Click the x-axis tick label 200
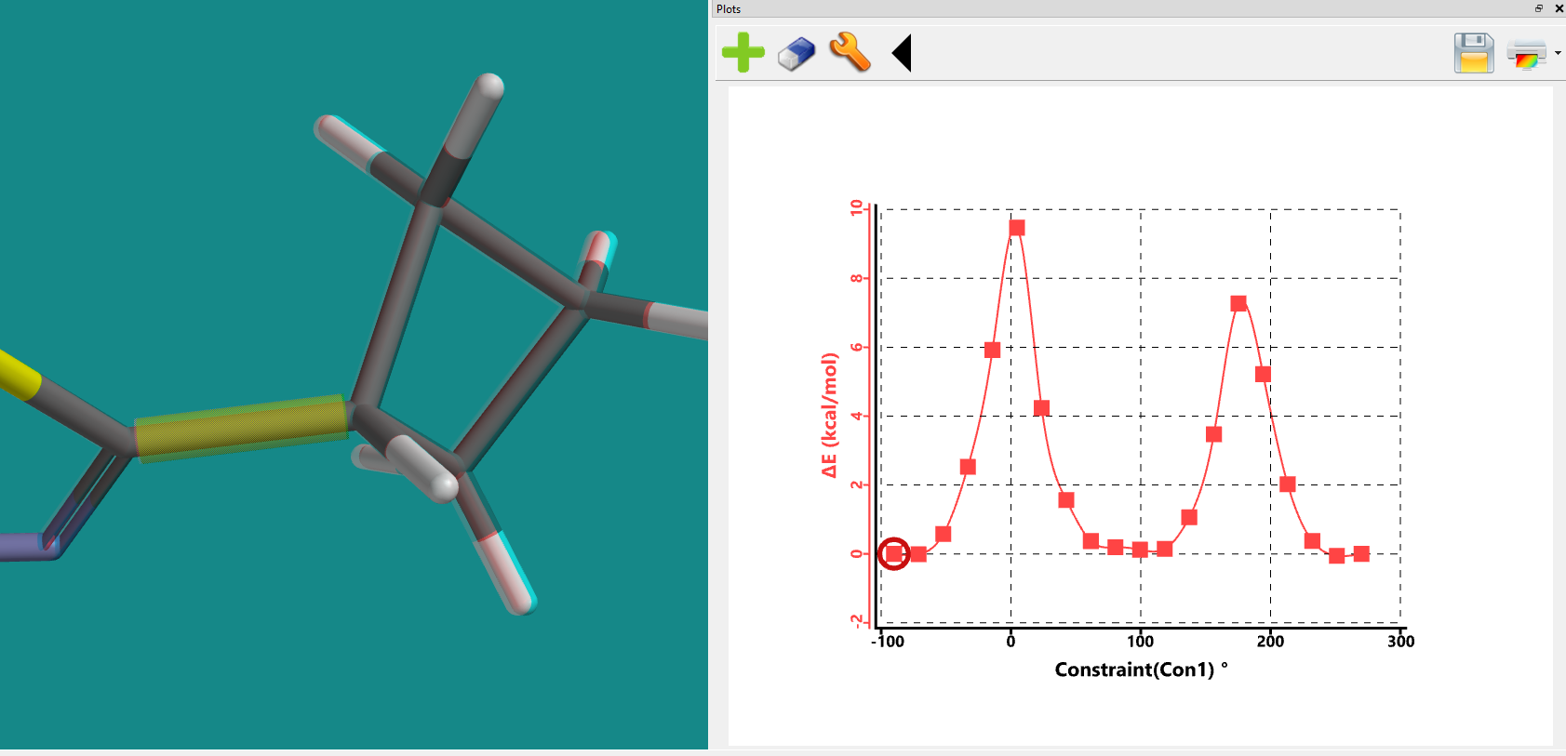The height and width of the screenshot is (756, 1566). (x=1270, y=641)
